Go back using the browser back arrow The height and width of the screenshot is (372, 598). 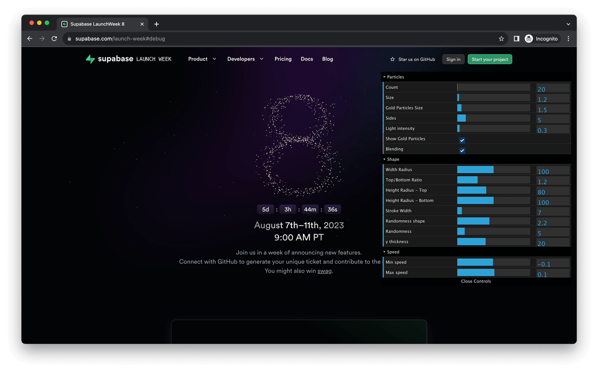click(29, 38)
